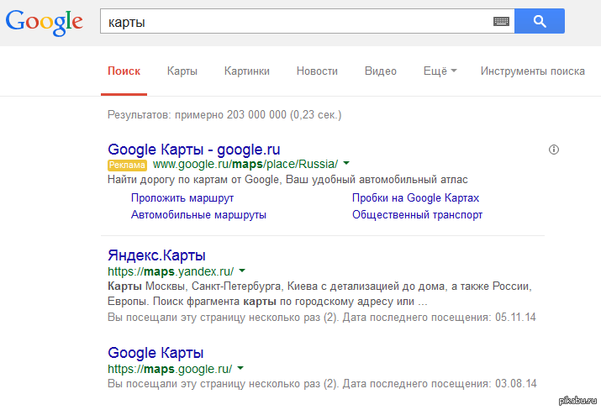Open Пробки на Google Картах link

(415, 198)
